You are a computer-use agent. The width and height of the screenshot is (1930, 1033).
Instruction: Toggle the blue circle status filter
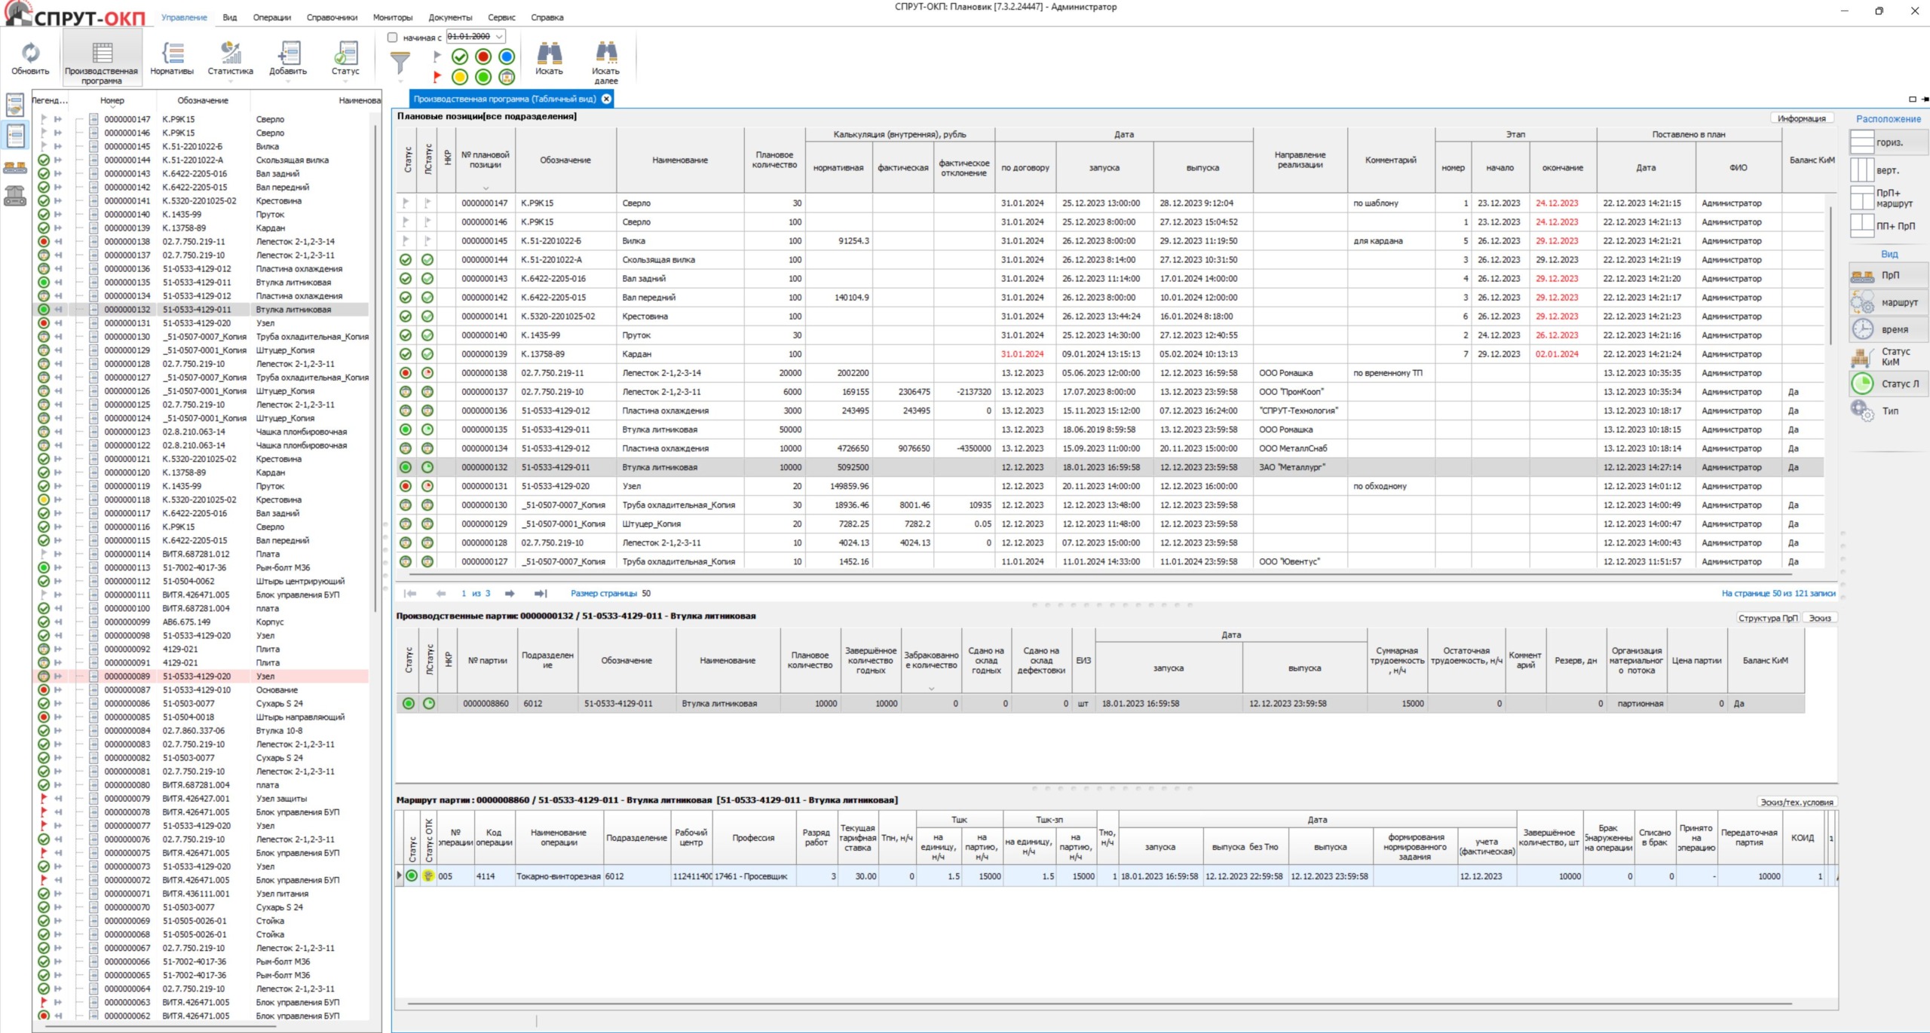pyautogui.click(x=507, y=57)
